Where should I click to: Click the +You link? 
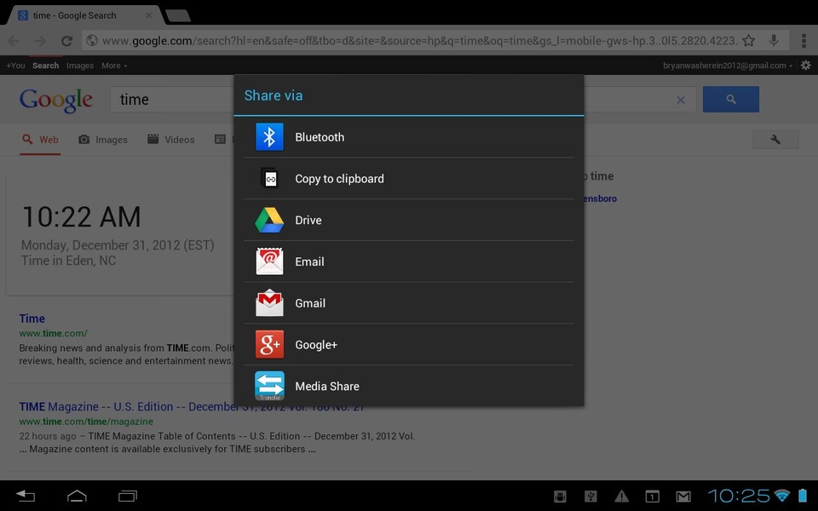[15, 66]
